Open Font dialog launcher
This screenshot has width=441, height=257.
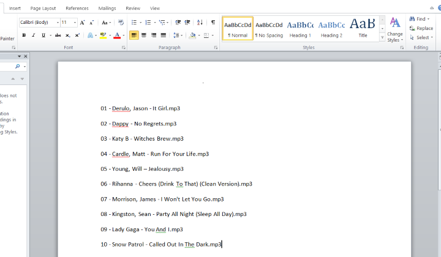tap(124, 48)
